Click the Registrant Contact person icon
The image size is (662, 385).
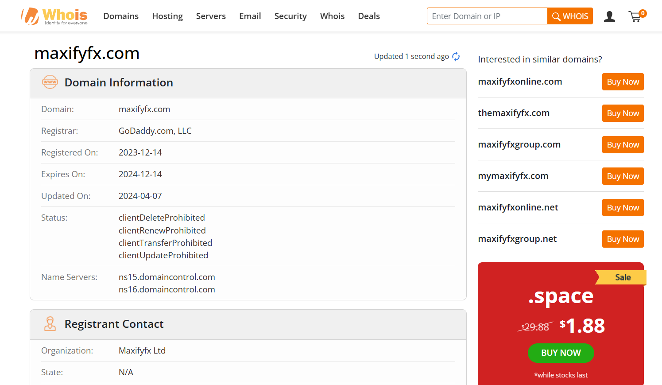pos(50,324)
